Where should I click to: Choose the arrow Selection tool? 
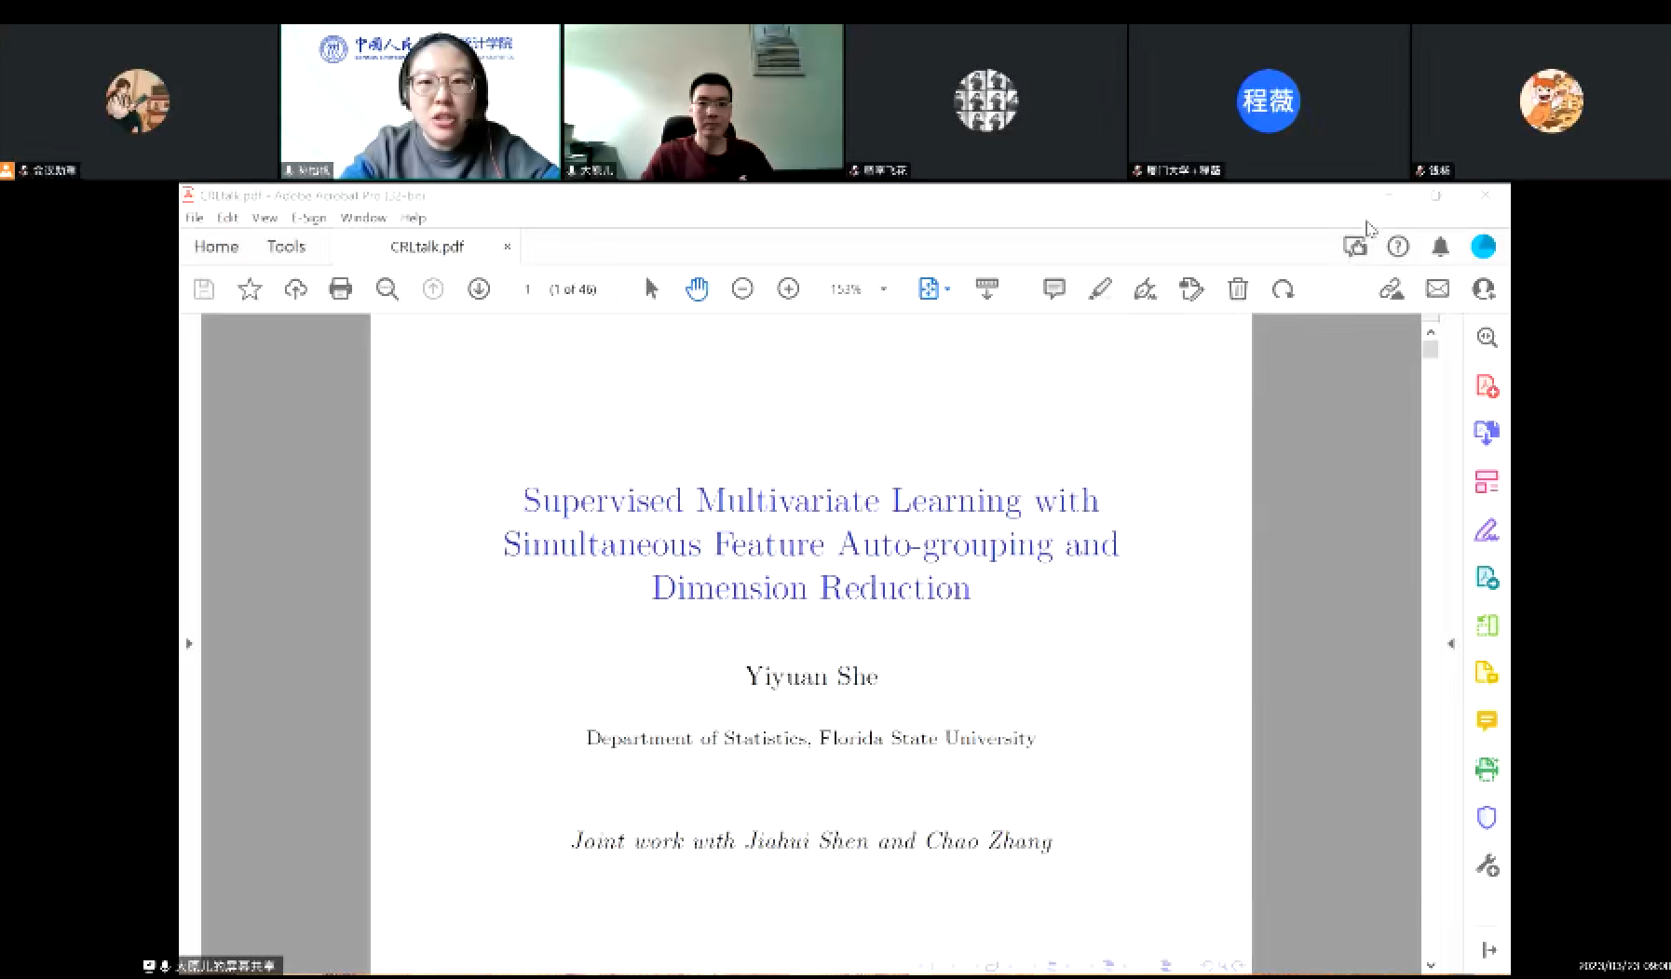pos(651,289)
